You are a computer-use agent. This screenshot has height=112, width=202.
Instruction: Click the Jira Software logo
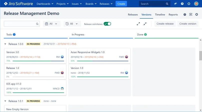pos(18,4)
